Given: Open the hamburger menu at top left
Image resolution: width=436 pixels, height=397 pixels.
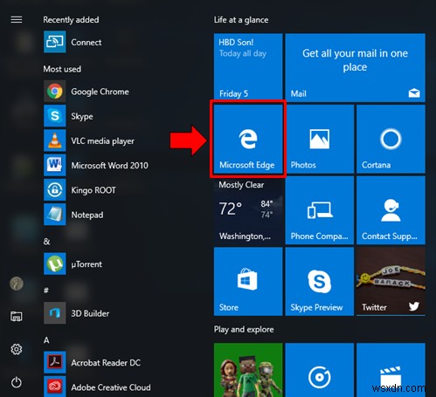Looking at the screenshot, I should 17,19.
